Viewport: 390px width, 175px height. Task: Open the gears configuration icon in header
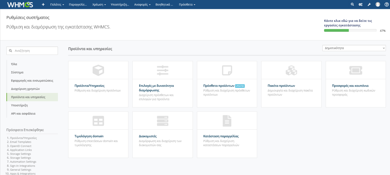pos(360,5)
